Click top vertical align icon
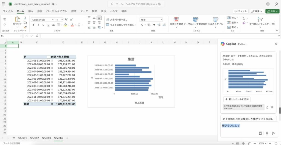This screenshot has height=145, width=281. tap(89, 18)
